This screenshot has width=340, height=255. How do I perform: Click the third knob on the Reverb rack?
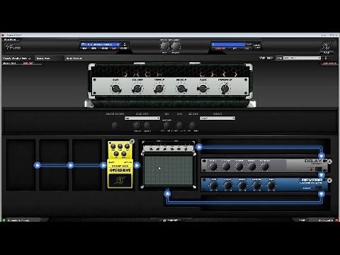tap(242, 186)
